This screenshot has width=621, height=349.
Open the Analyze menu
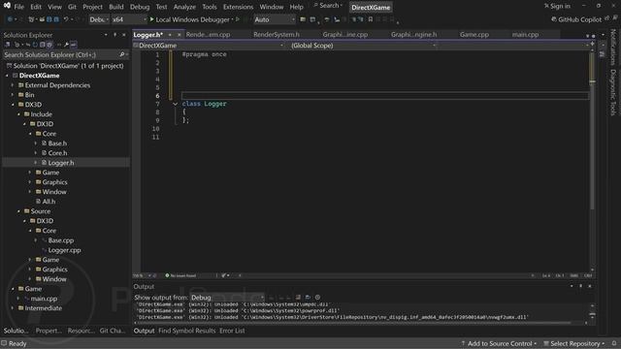(x=184, y=7)
